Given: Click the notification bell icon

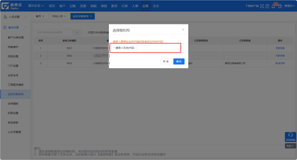Looking at the screenshot, I should (273, 6).
